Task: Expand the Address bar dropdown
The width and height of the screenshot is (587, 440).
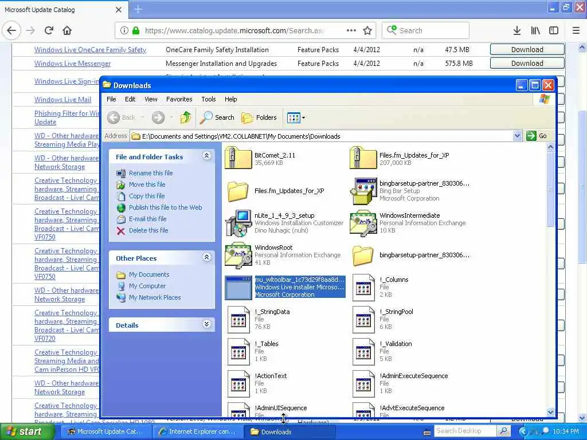Action: tap(517, 136)
